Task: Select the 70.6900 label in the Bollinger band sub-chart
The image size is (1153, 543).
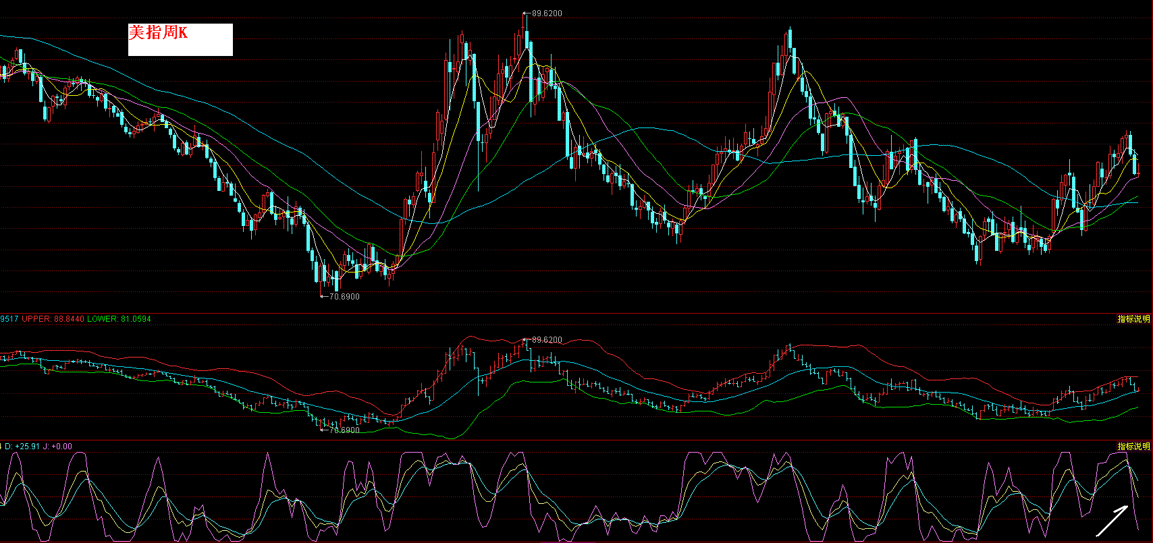Action: tap(344, 430)
